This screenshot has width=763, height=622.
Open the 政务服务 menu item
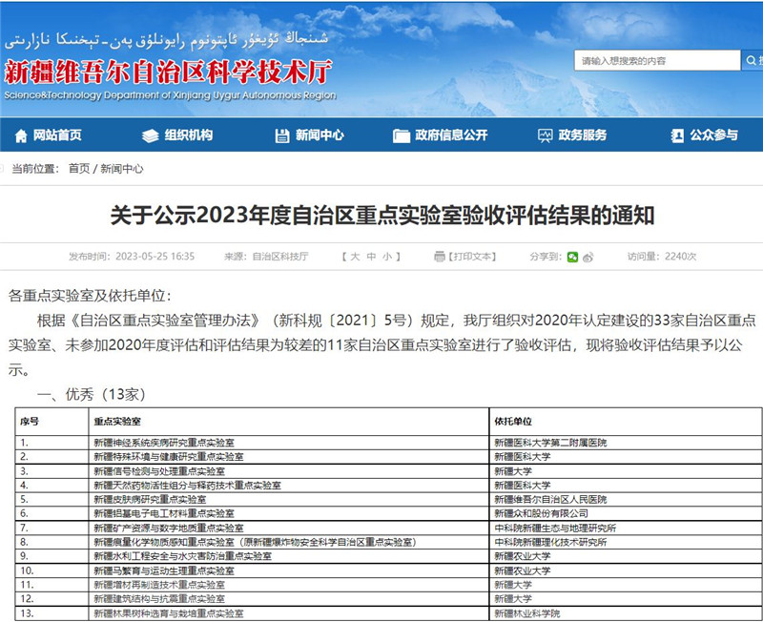[x=583, y=135]
